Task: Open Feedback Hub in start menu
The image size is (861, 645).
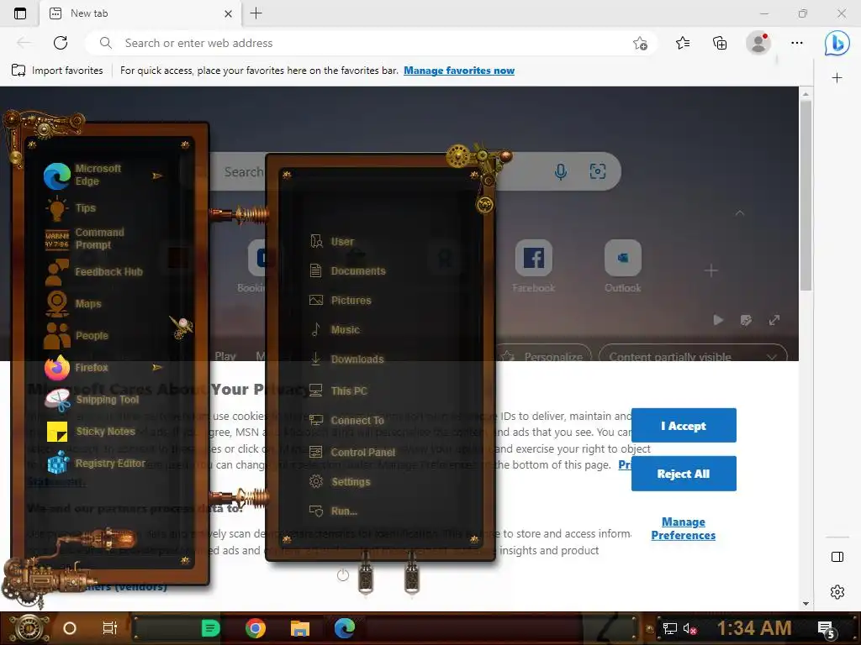Action: click(94, 271)
